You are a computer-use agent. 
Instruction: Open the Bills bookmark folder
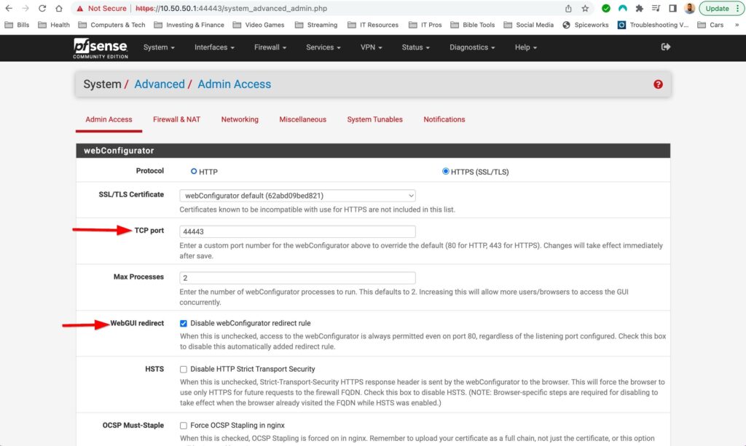17,25
